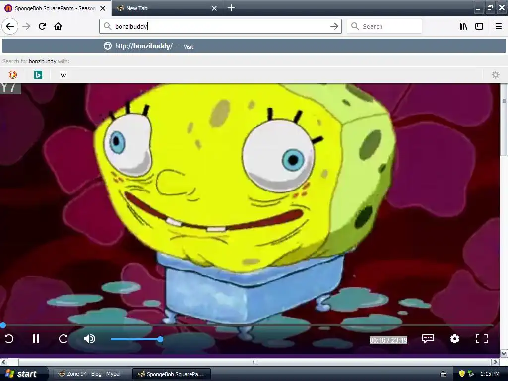
Task: Search with the Bing engine icon
Action: click(x=38, y=75)
